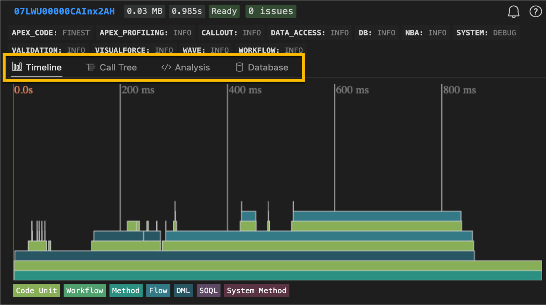Switch to the Database tab

click(262, 67)
